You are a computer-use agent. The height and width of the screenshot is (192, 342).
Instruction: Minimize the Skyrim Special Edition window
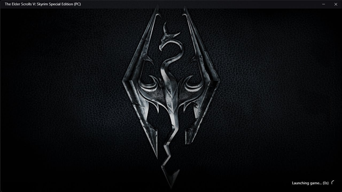click(324, 4)
